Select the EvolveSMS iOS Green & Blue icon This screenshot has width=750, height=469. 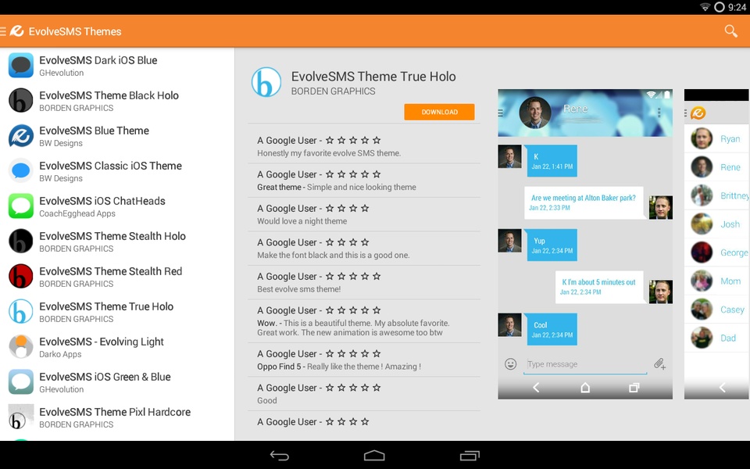(x=21, y=382)
